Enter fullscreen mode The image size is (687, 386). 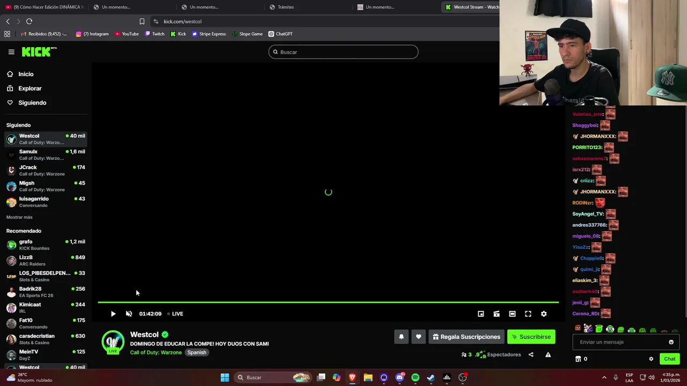coord(528,314)
